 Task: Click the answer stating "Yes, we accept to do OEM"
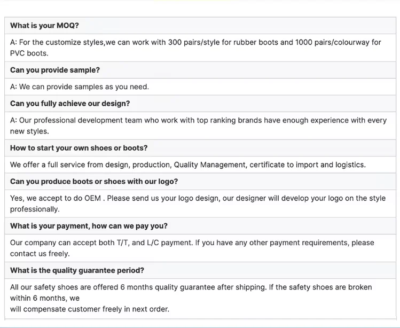198,198
